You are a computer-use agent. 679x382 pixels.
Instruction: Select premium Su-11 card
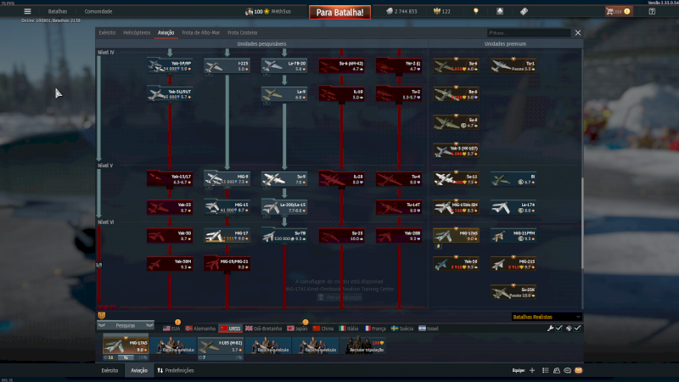pos(456,179)
